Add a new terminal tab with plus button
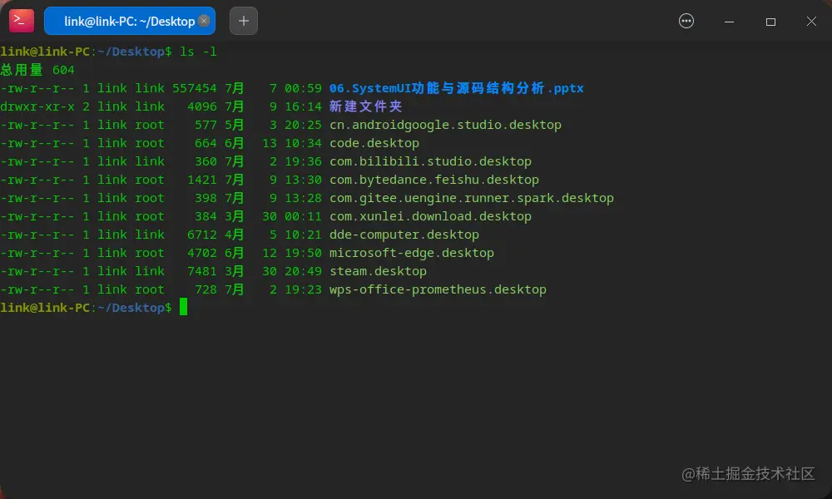Screen dimensions: 832x499 click(244, 22)
